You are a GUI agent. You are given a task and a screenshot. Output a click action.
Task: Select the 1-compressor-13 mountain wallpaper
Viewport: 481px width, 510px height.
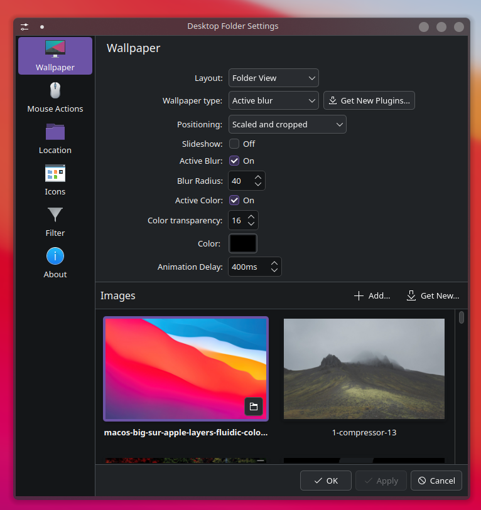point(364,369)
